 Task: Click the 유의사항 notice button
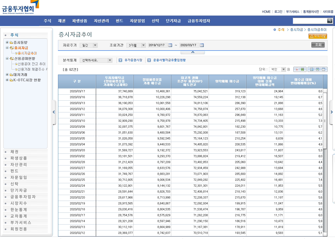[318, 36]
